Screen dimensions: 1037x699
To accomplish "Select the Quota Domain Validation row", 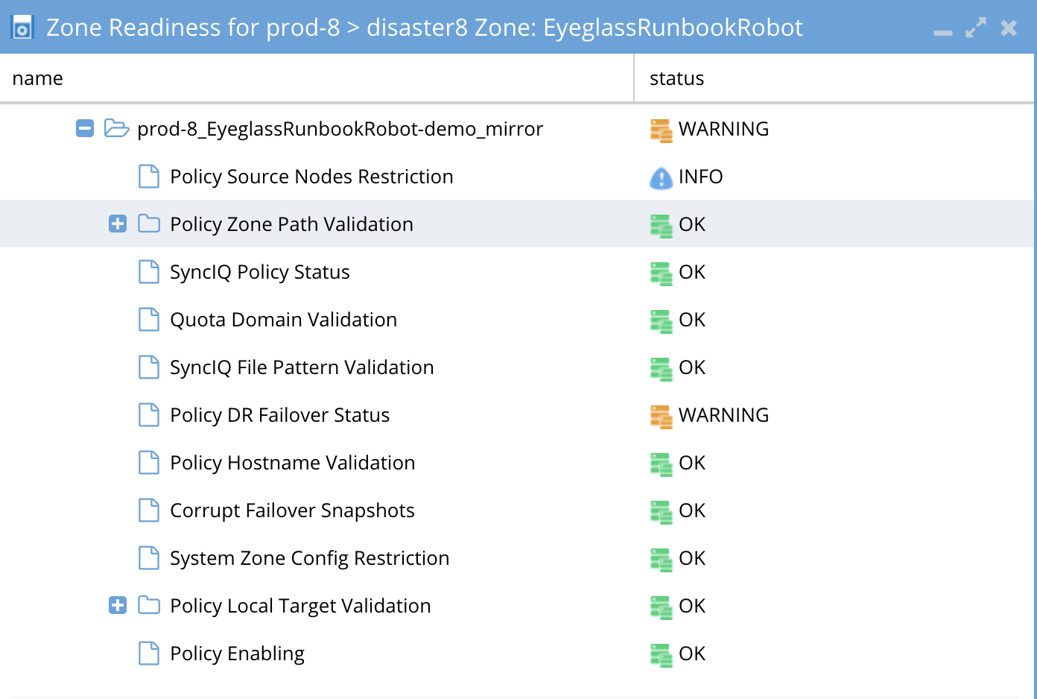I will (517, 320).
